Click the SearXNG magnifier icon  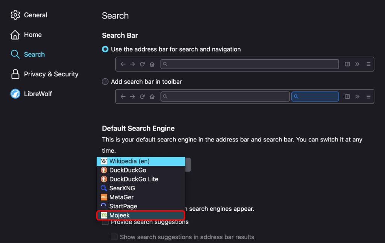click(x=104, y=188)
